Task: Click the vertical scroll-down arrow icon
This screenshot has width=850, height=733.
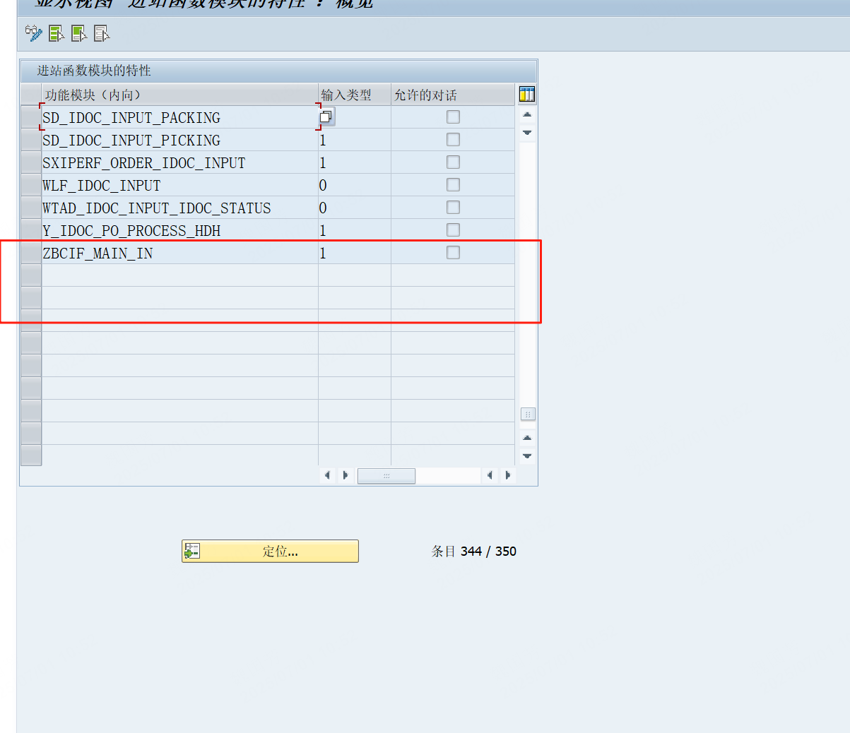Action: click(x=526, y=131)
